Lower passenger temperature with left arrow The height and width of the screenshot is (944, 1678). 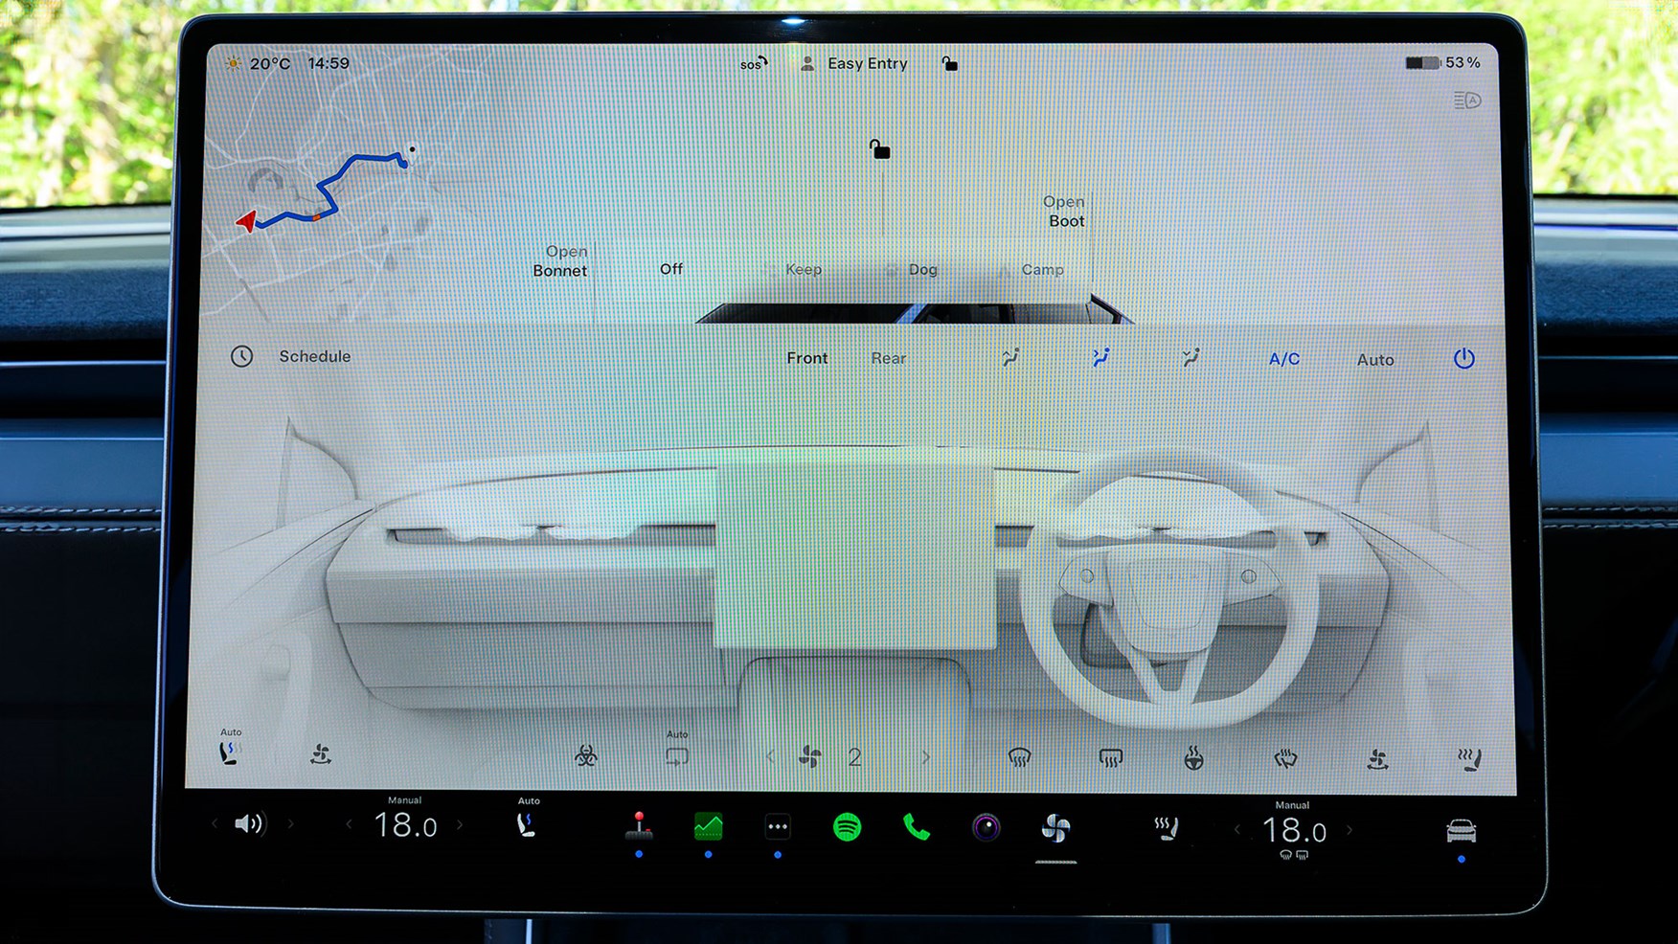coord(349,824)
